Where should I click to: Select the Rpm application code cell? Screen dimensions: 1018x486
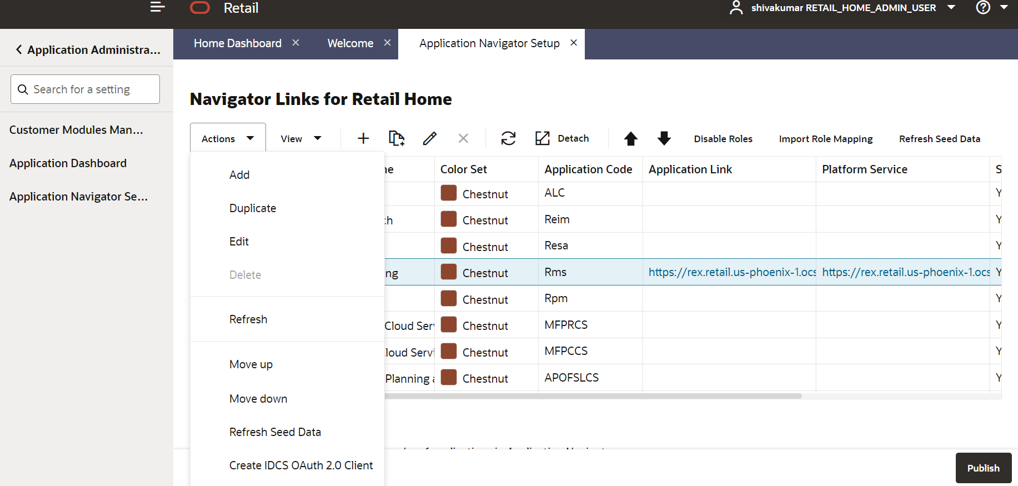(x=590, y=298)
